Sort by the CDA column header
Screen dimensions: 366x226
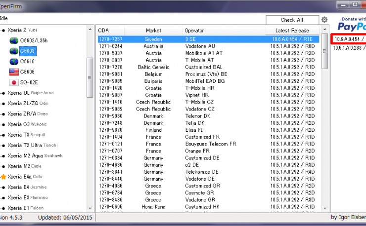[x=111, y=31]
